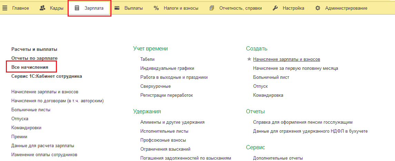Open Регистрации переработок

(x=167, y=95)
